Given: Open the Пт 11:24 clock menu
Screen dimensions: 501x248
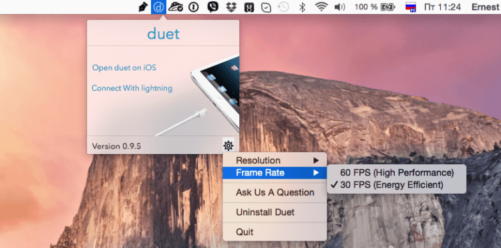Looking at the screenshot, I should (x=442, y=7).
